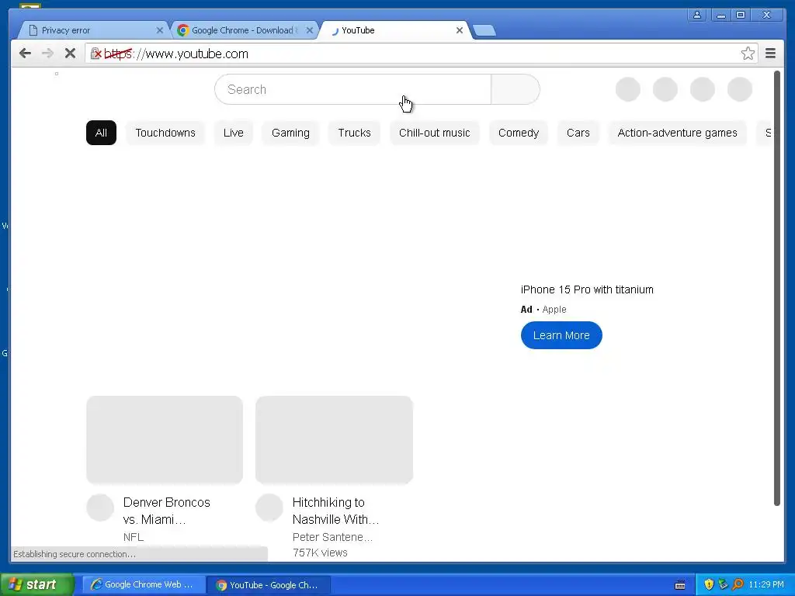
Task: Open the Windows start menu
Action: tap(37, 584)
